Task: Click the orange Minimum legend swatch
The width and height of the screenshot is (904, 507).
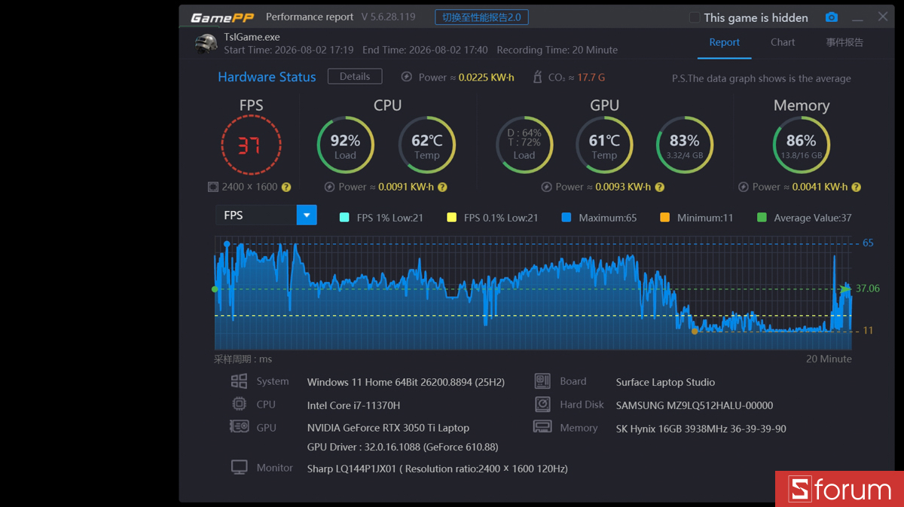Action: 664,218
